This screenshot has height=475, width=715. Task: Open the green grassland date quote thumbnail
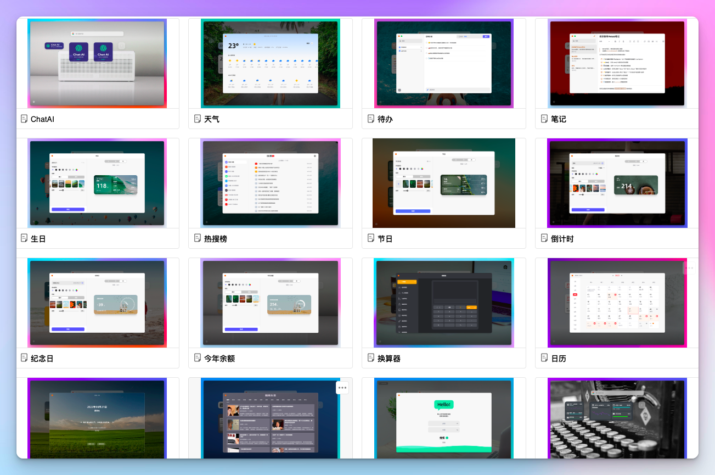97,418
